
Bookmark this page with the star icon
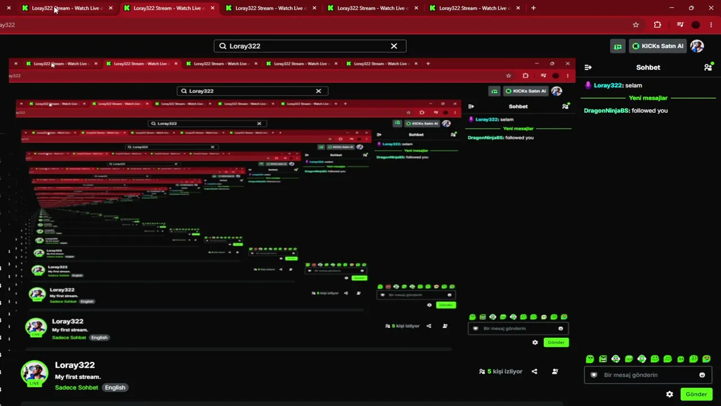click(x=636, y=25)
